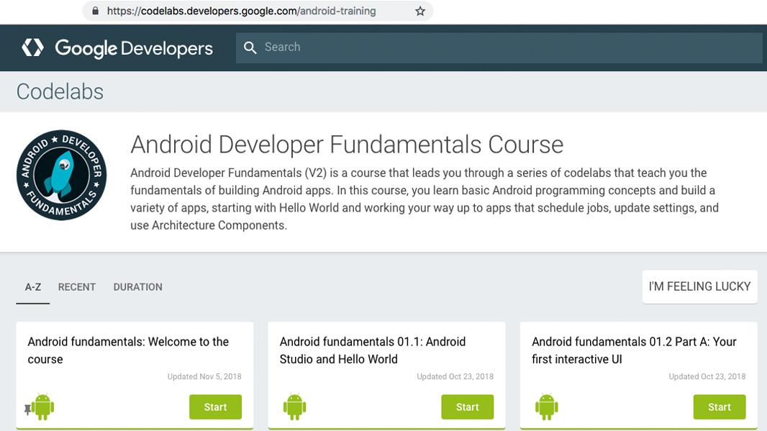
Task: Click the padlock site security icon
Action: click(x=95, y=11)
